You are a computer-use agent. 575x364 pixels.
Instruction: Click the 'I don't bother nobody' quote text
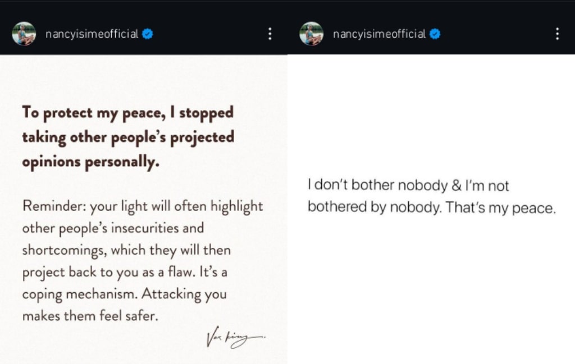pyautogui.click(x=408, y=186)
